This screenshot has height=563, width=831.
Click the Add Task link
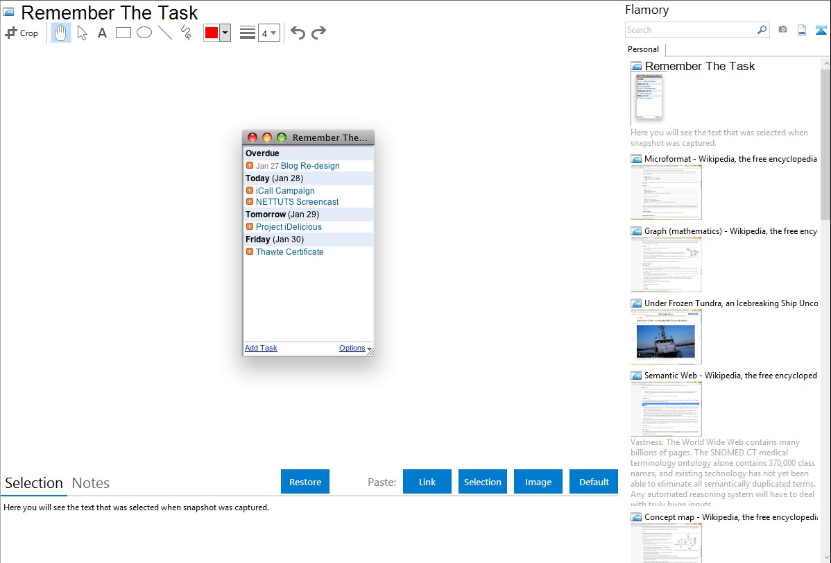click(x=261, y=348)
